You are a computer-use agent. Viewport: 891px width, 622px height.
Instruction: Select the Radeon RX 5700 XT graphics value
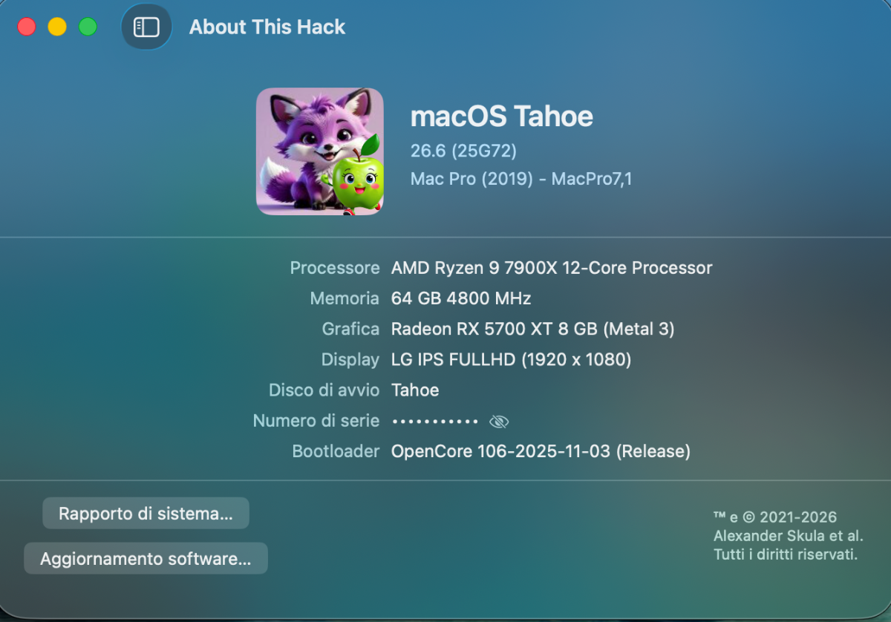click(533, 329)
